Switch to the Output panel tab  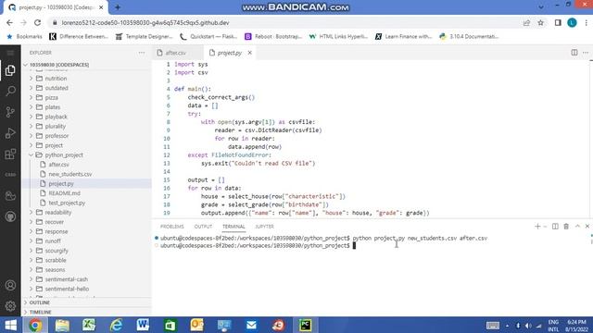tap(203, 227)
